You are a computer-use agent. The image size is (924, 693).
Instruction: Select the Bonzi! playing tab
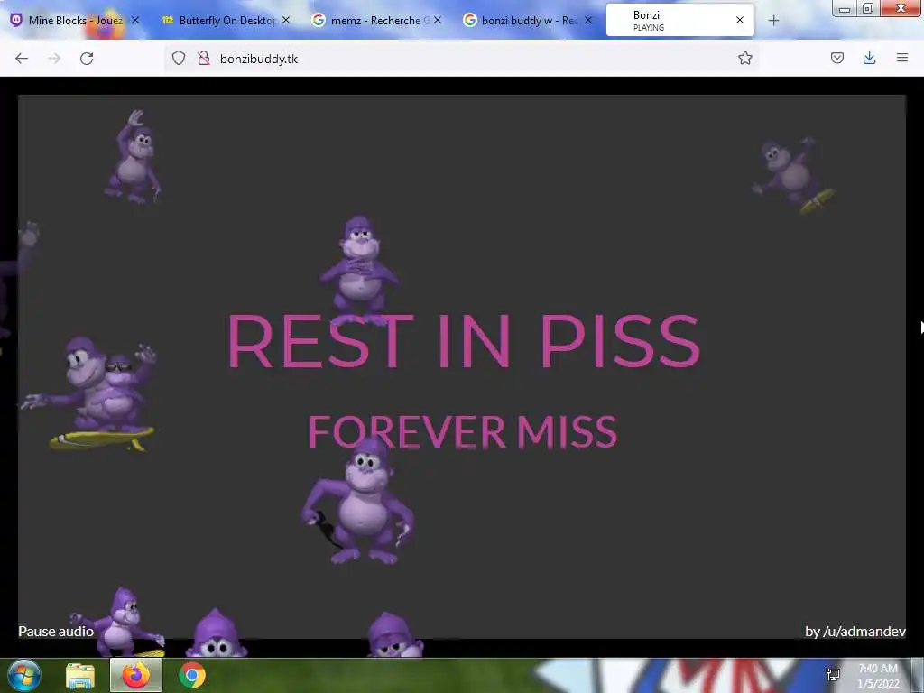click(x=680, y=21)
